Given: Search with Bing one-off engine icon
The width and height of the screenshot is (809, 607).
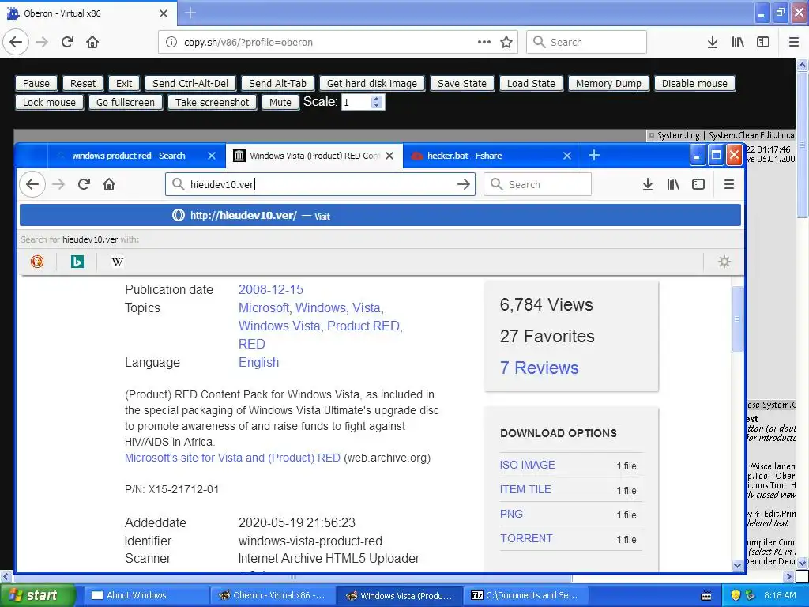Looking at the screenshot, I should (77, 262).
